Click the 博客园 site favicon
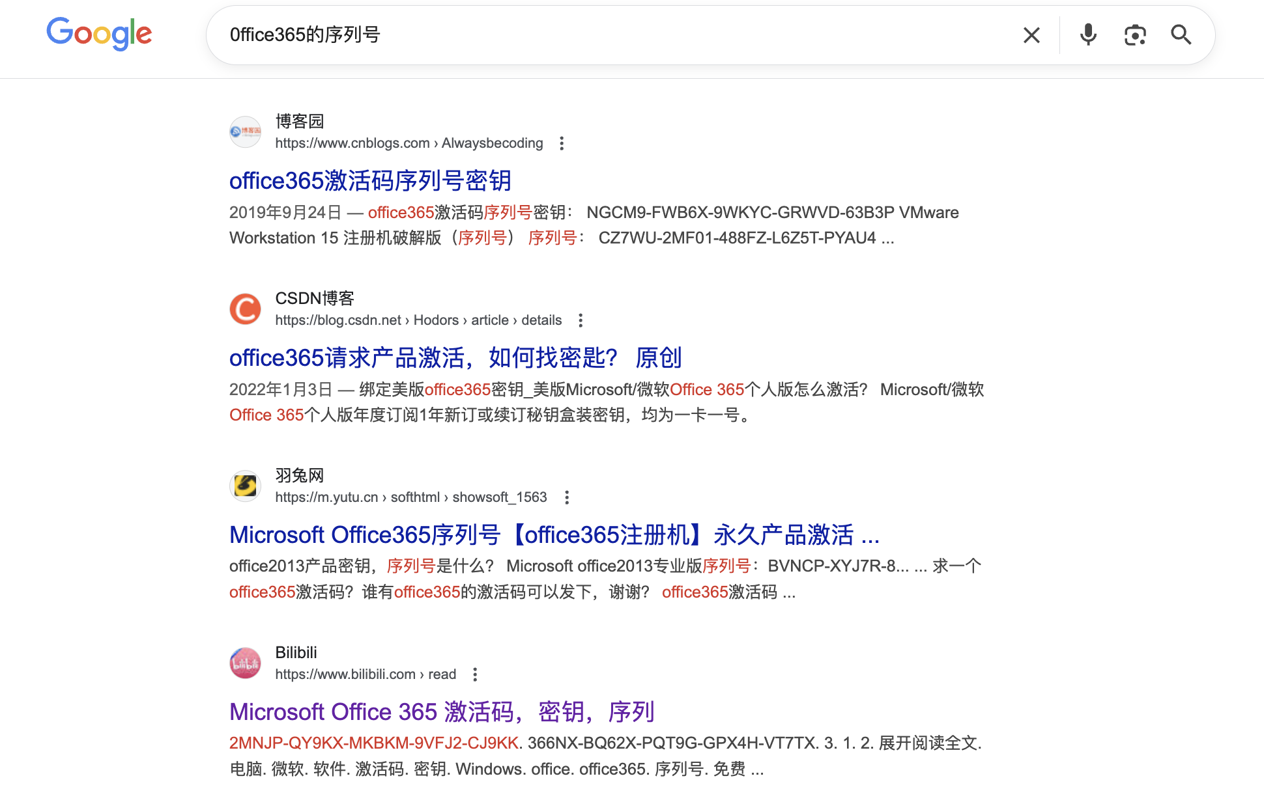 click(x=246, y=132)
